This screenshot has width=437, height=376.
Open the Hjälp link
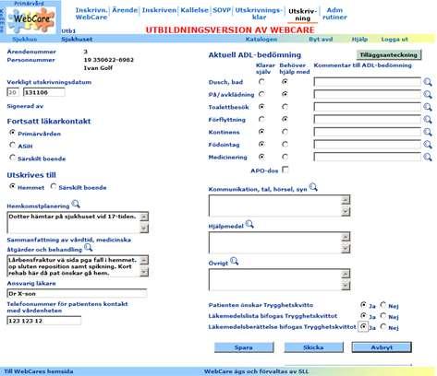pos(359,40)
